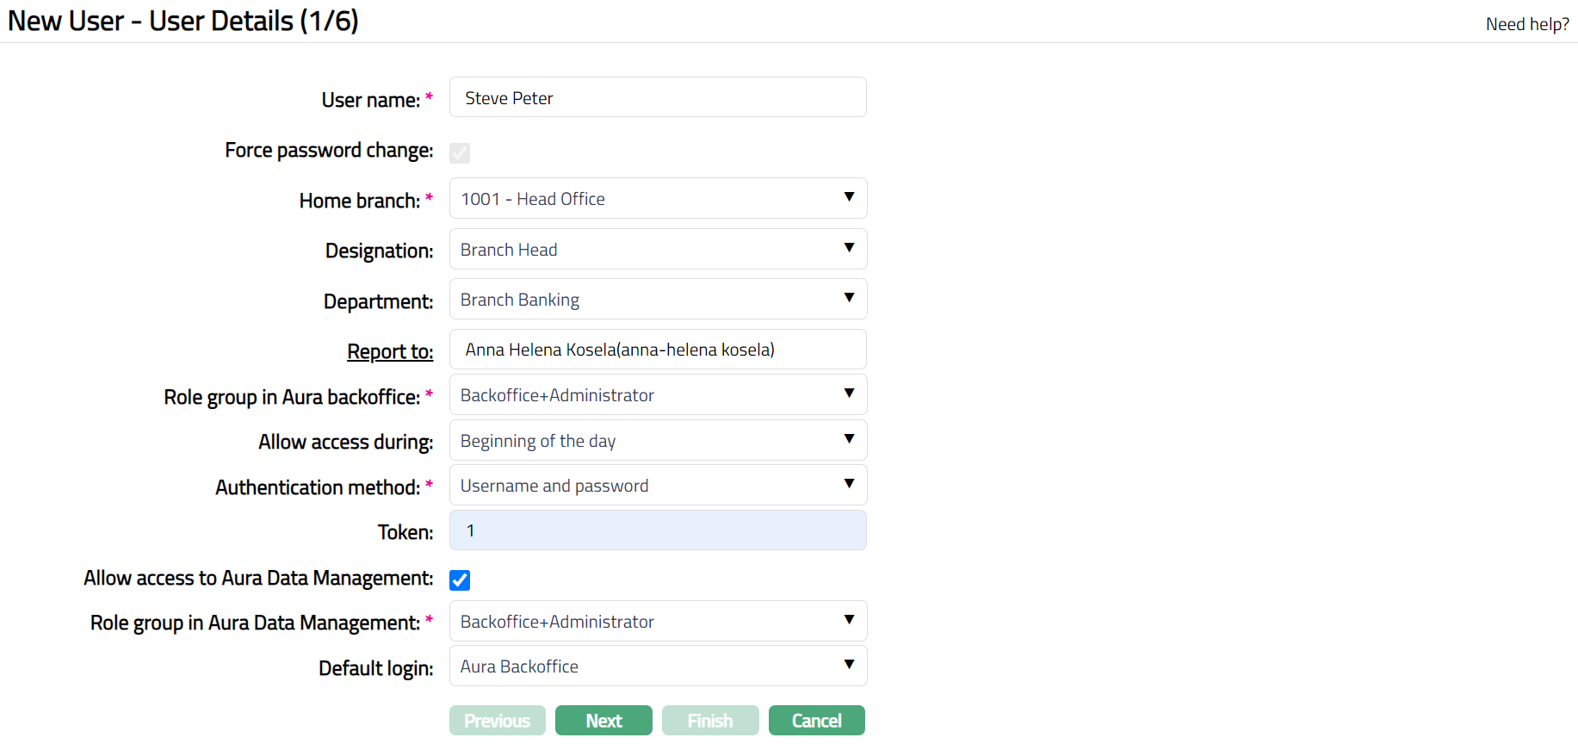Click the Report to link label
Image resolution: width=1578 pixels, height=750 pixels.
390,351
